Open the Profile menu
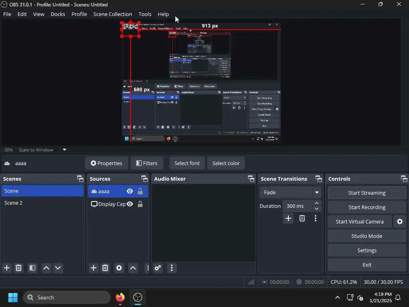The width and height of the screenshot is (409, 307). [x=79, y=14]
